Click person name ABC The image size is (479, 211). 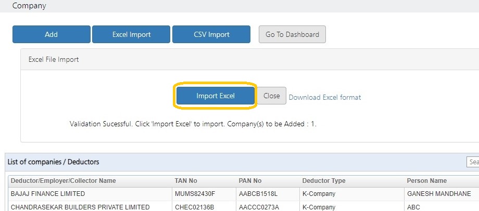413,207
